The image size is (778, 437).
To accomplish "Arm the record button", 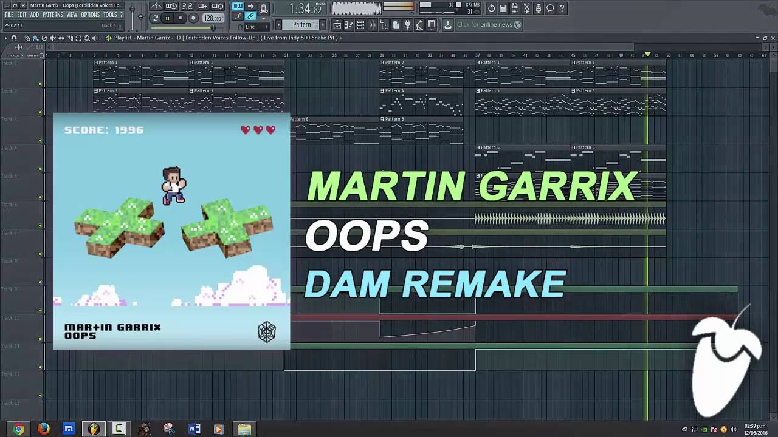I will (193, 18).
